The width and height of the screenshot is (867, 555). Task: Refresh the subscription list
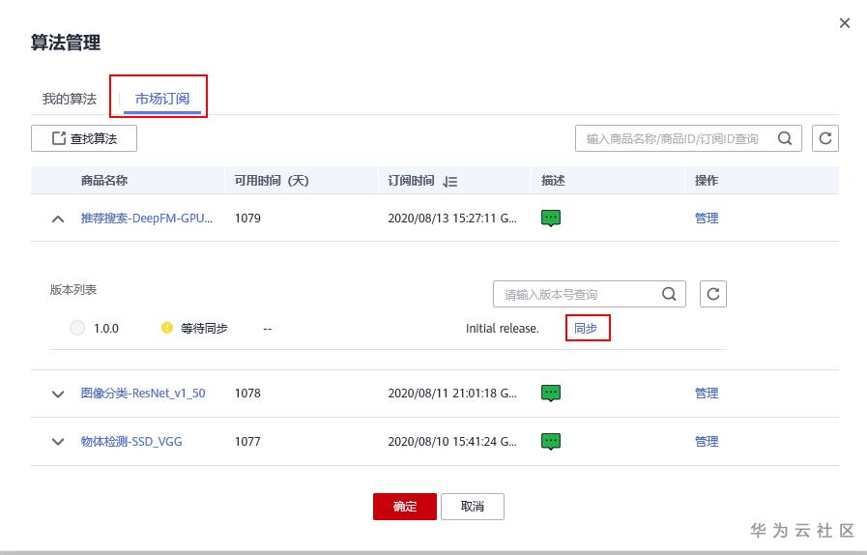click(x=824, y=138)
